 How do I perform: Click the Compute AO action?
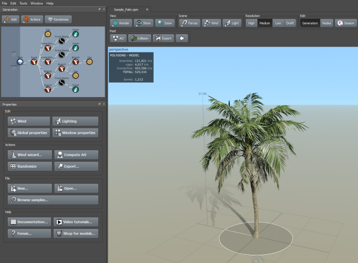point(76,155)
